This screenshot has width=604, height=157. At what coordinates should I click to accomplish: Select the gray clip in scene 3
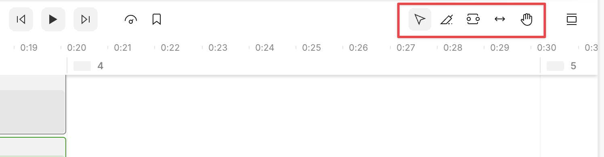click(x=32, y=112)
